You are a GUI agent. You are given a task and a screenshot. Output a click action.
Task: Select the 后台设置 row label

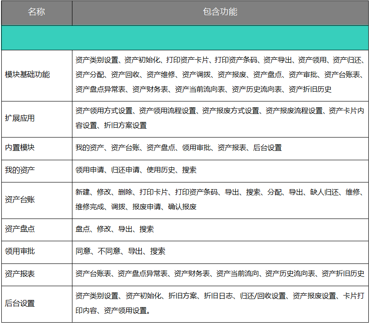click(x=20, y=303)
